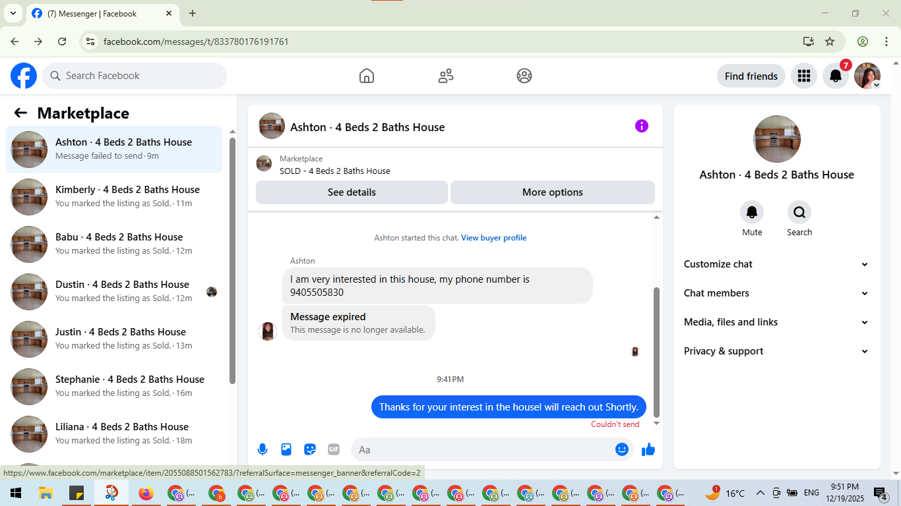Viewport: 901px width, 506px height.
Task: Show hidden system tray icons chevron
Action: click(x=760, y=493)
